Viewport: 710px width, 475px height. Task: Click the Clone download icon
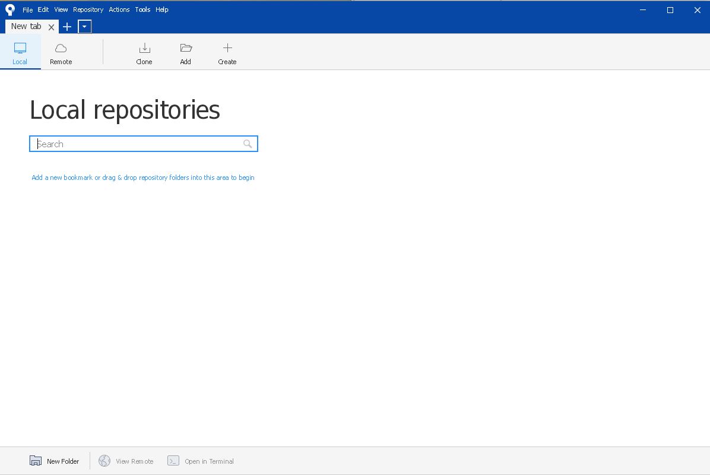coord(144,48)
